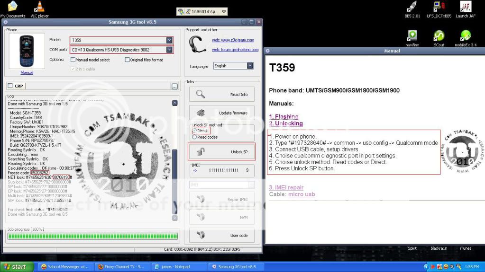Screen dimensions: 485x272
Task: Click Card: 0001-B392 status bar text
Action: click(x=202, y=249)
